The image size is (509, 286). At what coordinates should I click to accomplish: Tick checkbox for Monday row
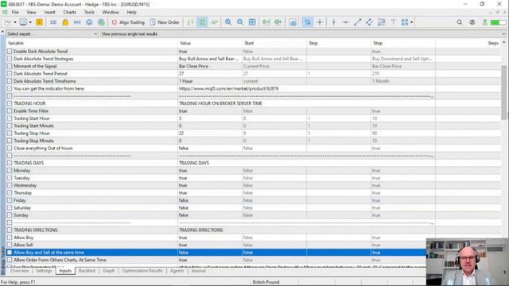pos(10,171)
